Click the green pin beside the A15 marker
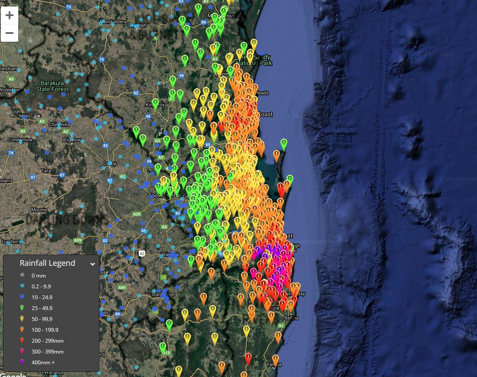This screenshot has height=377, width=477. coord(163,347)
